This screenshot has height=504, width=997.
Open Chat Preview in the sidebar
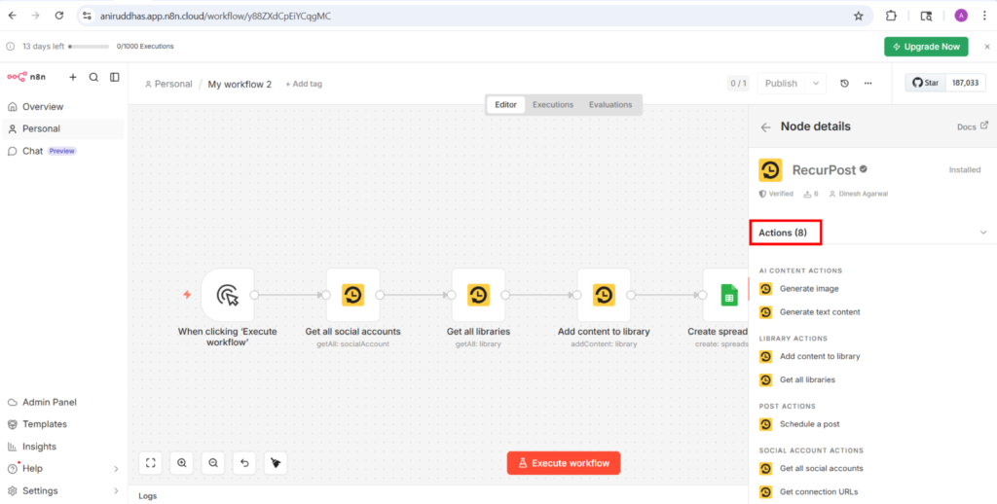coord(63,151)
